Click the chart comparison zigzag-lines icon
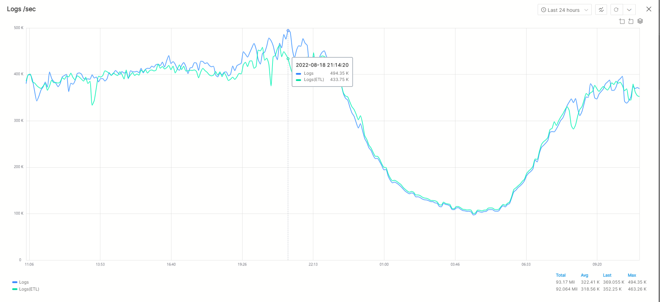 (601, 10)
